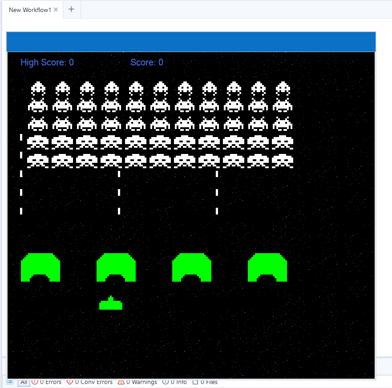Screen dimensions: 392x388
Task: Filter results by 0 Conv Errors
Action: pos(90,382)
